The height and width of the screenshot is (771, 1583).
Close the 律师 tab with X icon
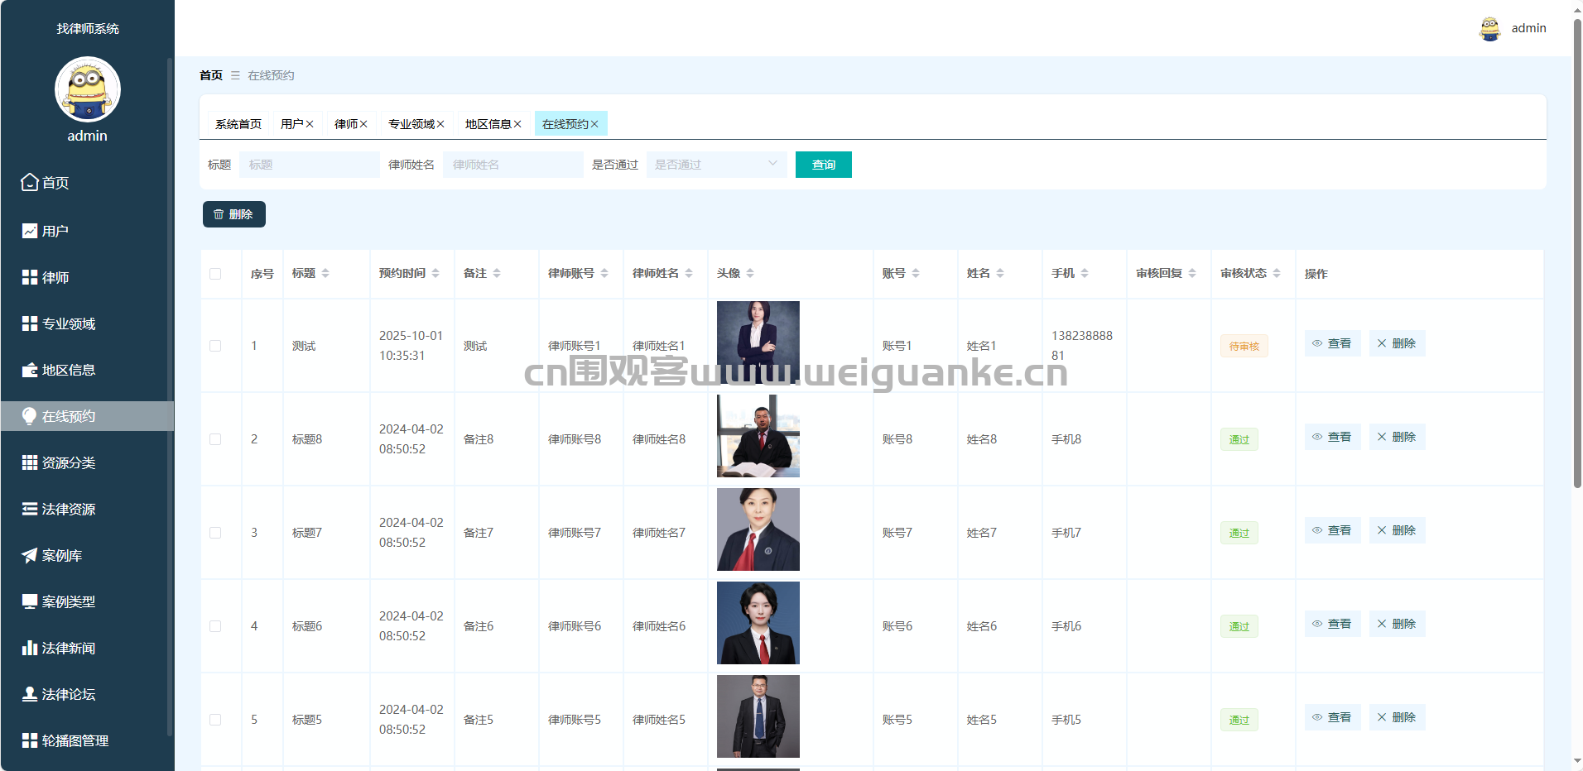[363, 124]
